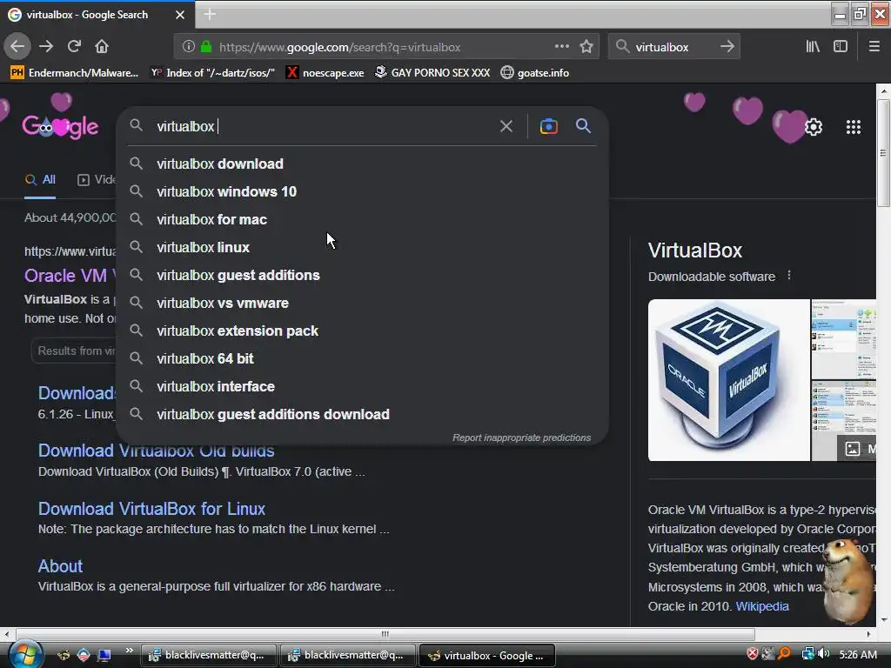The image size is (891, 668).
Task: Click the orange magnifier tray icon
Action: (785, 654)
